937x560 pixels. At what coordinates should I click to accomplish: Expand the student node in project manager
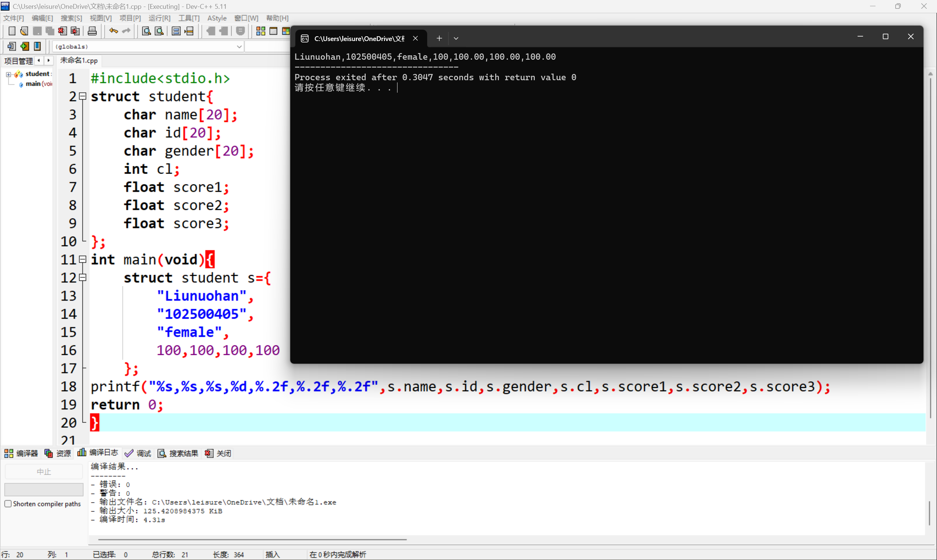(x=8, y=74)
